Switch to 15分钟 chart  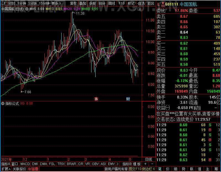[44, 3]
